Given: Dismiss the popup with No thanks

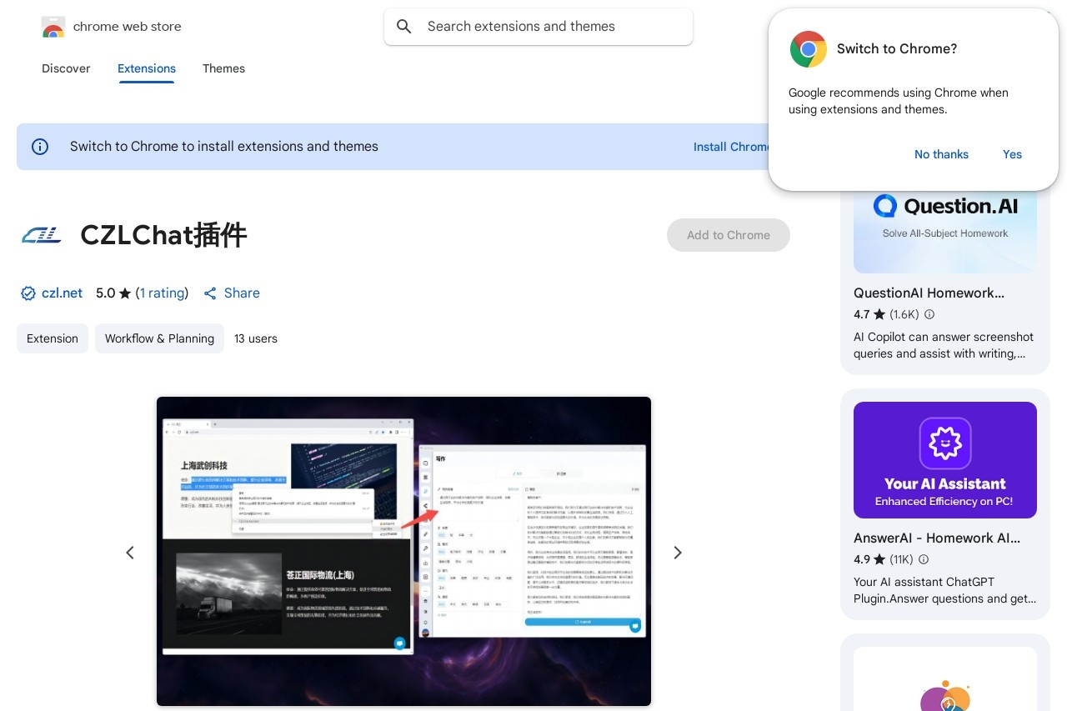Looking at the screenshot, I should click(x=941, y=154).
